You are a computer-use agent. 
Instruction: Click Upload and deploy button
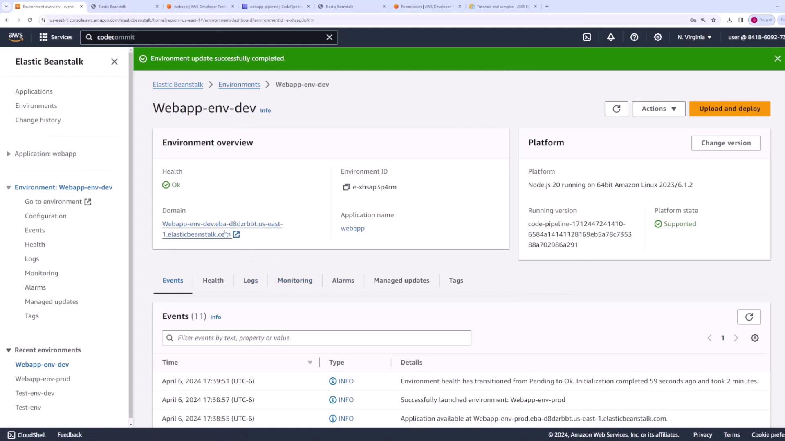coord(729,109)
